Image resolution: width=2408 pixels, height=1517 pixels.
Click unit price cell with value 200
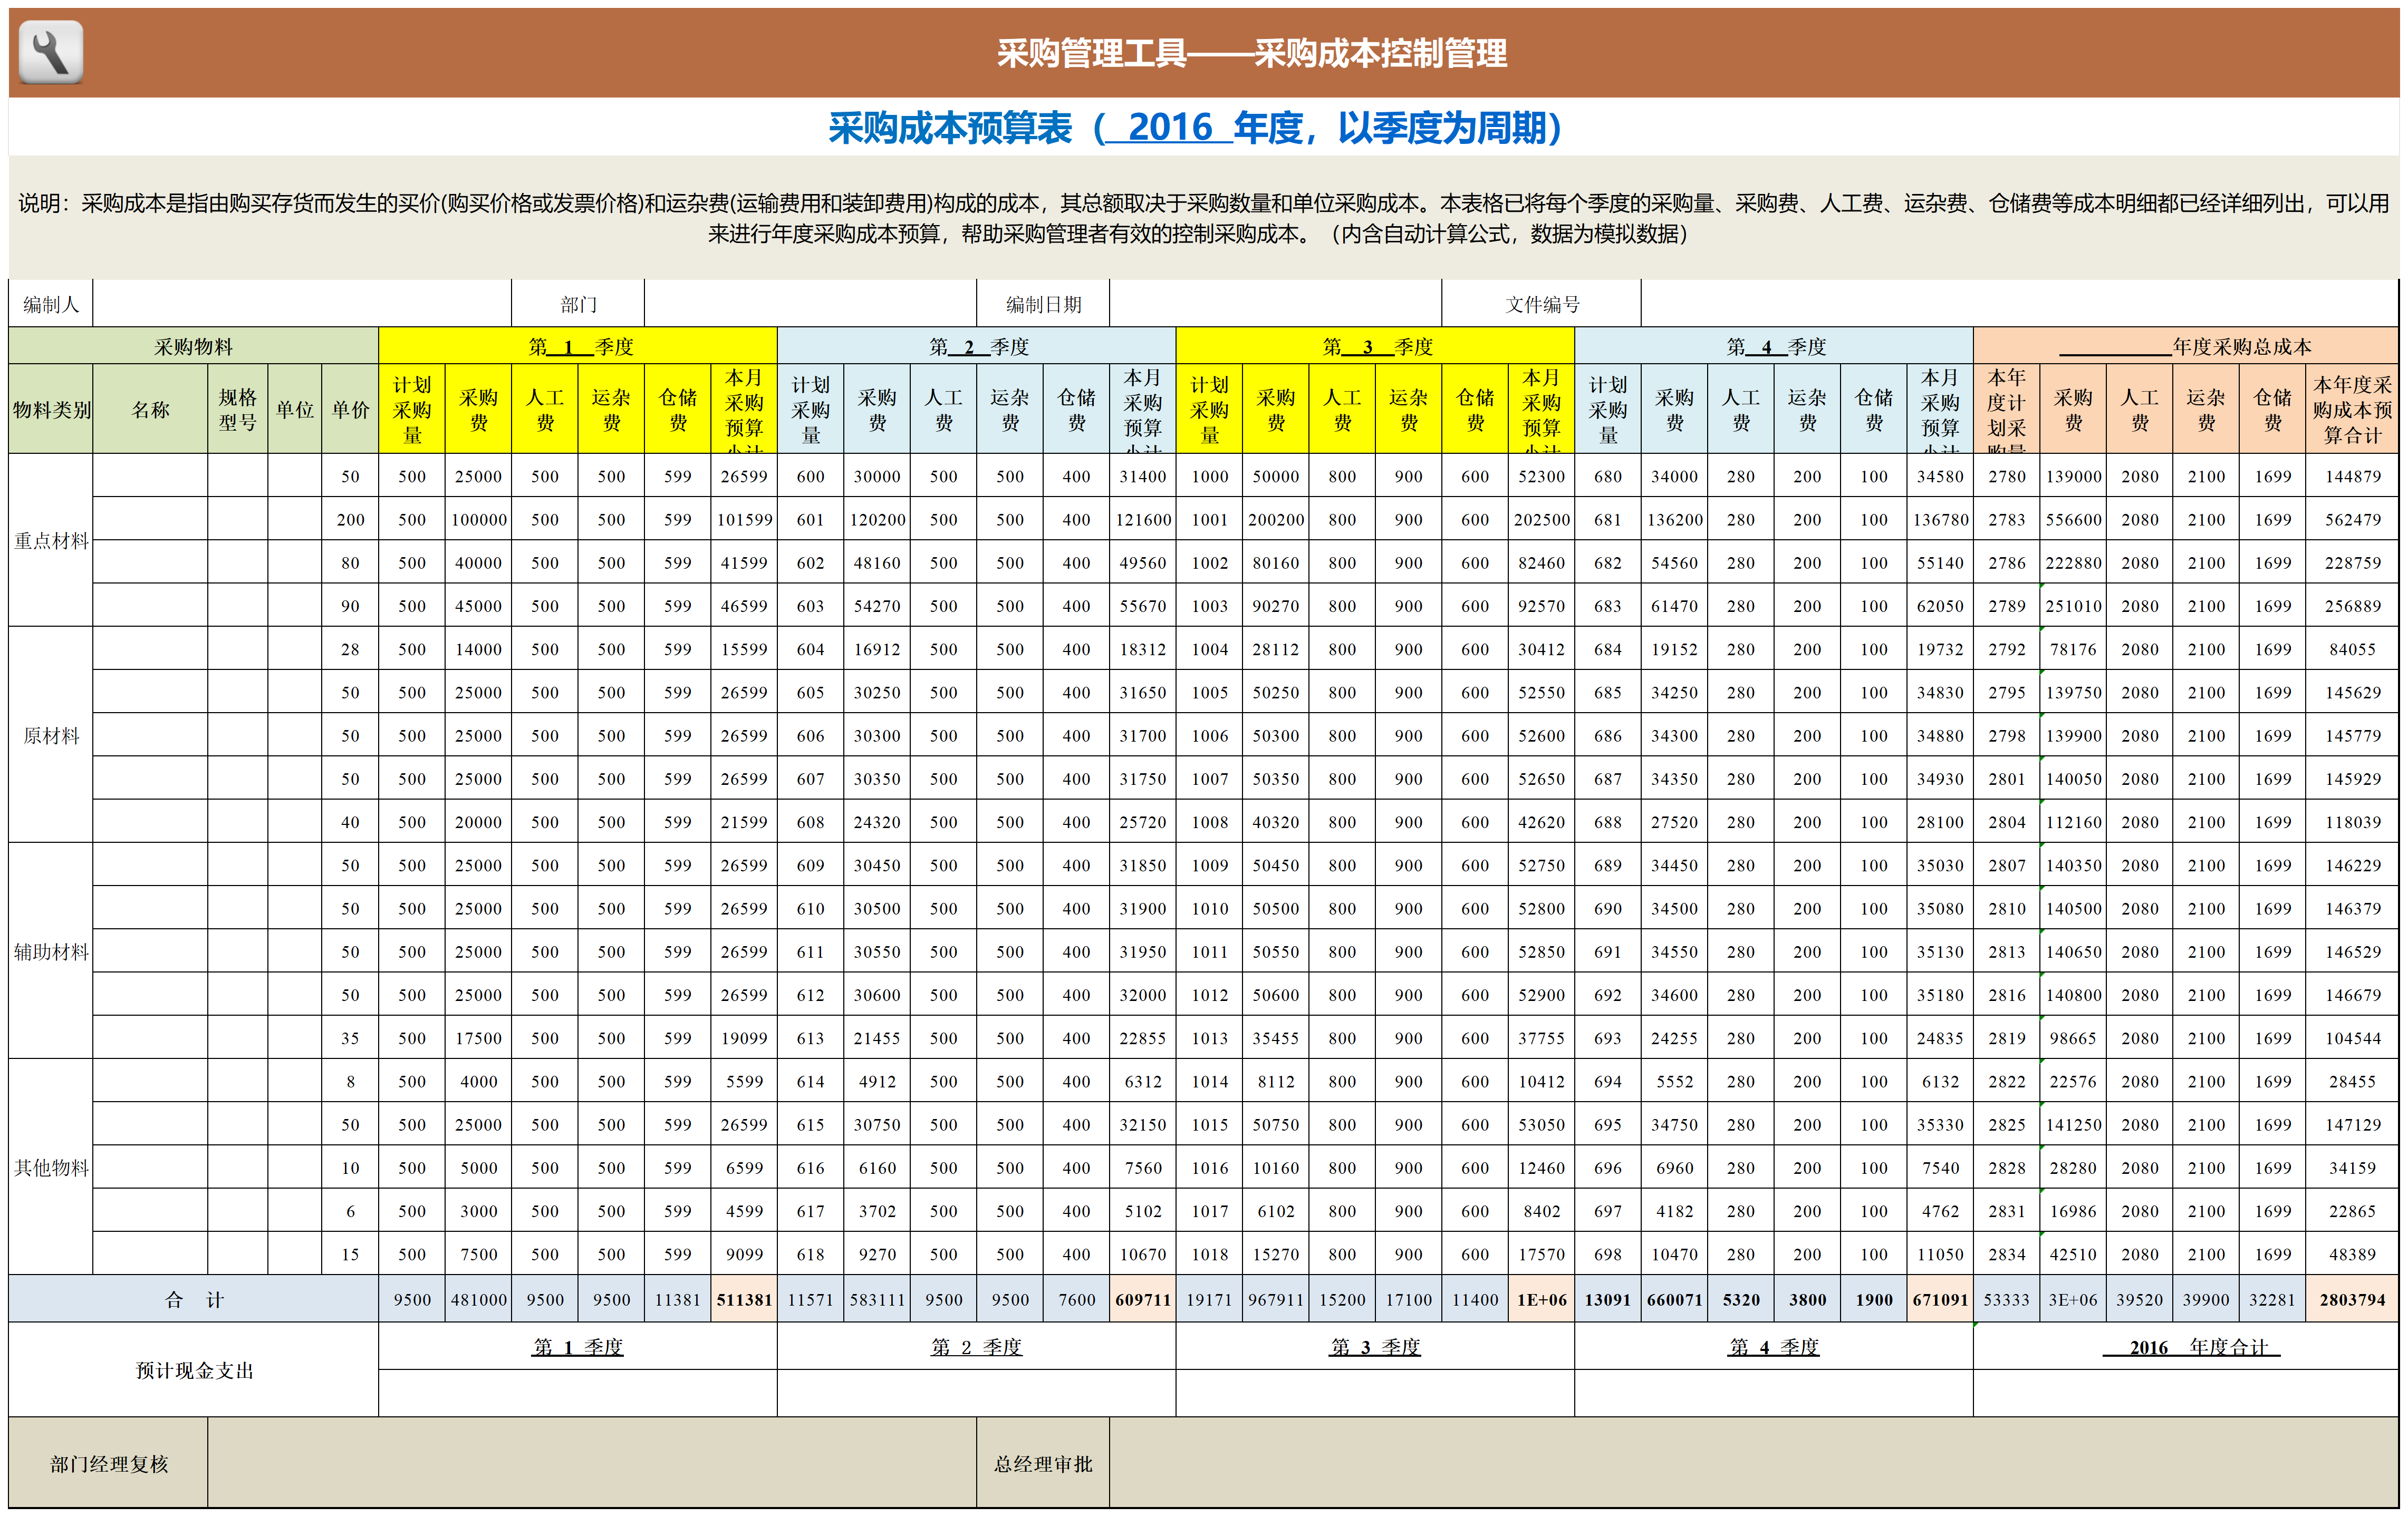[x=350, y=520]
